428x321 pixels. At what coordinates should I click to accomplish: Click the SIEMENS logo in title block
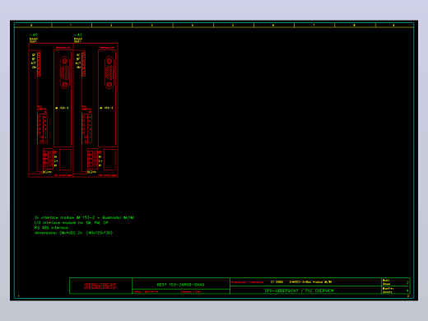100,286
